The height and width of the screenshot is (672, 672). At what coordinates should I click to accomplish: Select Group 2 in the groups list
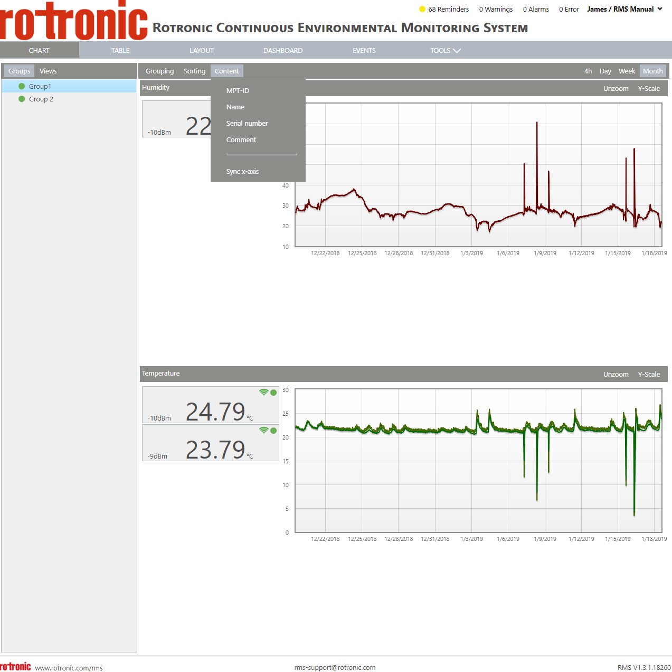pyautogui.click(x=69, y=99)
